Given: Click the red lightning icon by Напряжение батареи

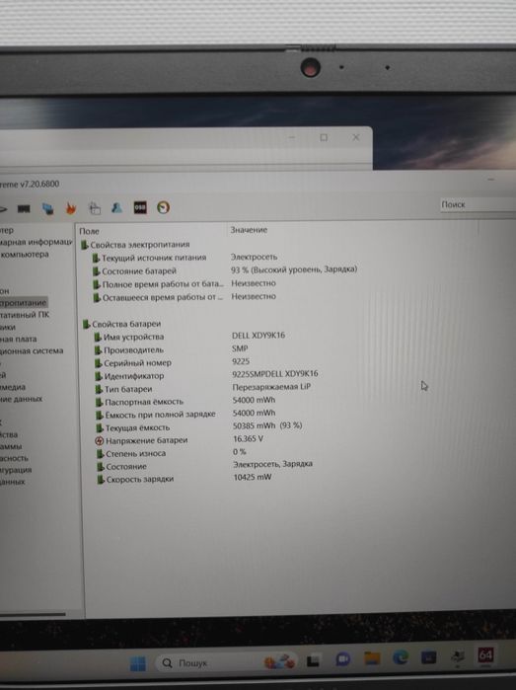Looking at the screenshot, I should [100, 440].
